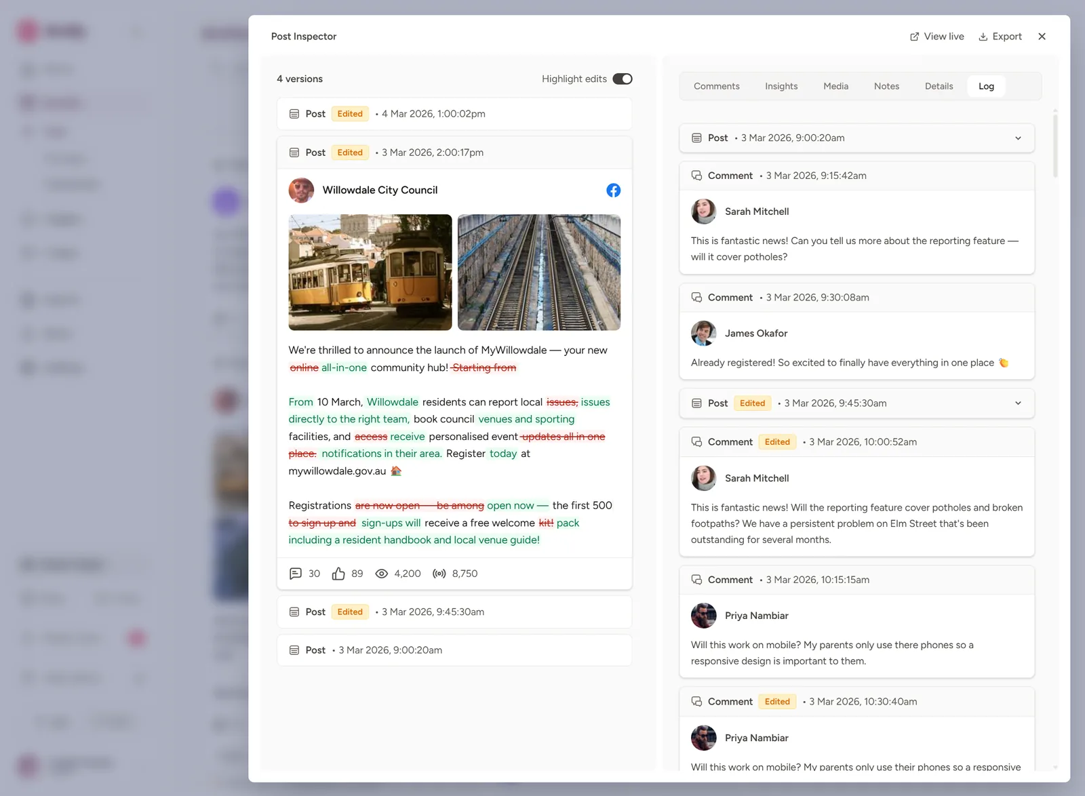Select the Details tab
1085x796 pixels.
click(x=939, y=86)
